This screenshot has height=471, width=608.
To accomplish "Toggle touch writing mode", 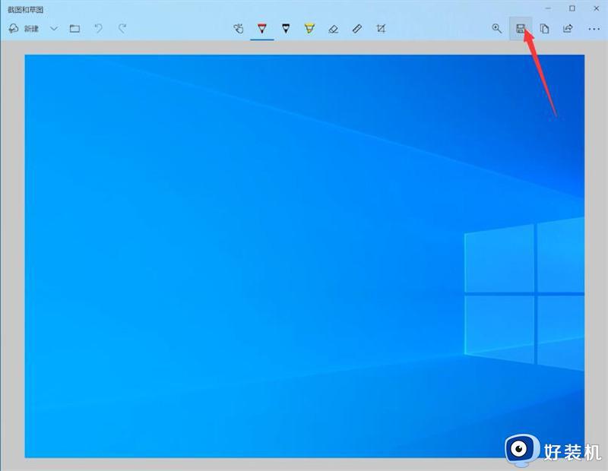I will pyautogui.click(x=238, y=29).
